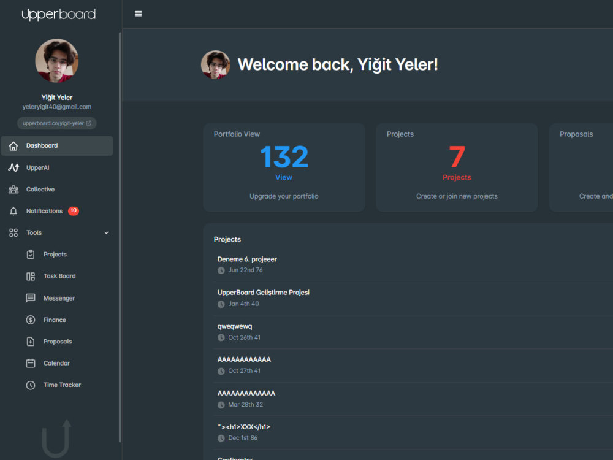Open Projects under Tools
The width and height of the screenshot is (613, 460).
(55, 255)
